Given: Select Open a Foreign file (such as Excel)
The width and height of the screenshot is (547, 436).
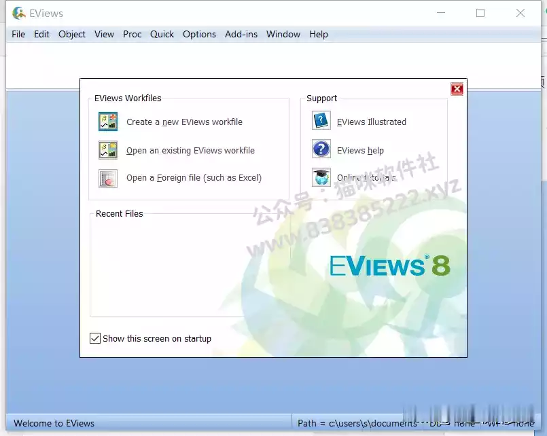Looking at the screenshot, I should 194,178.
